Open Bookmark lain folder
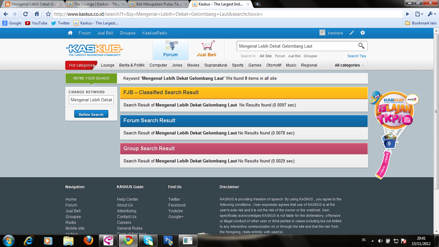The height and width of the screenshot is (247, 439). (x=421, y=23)
